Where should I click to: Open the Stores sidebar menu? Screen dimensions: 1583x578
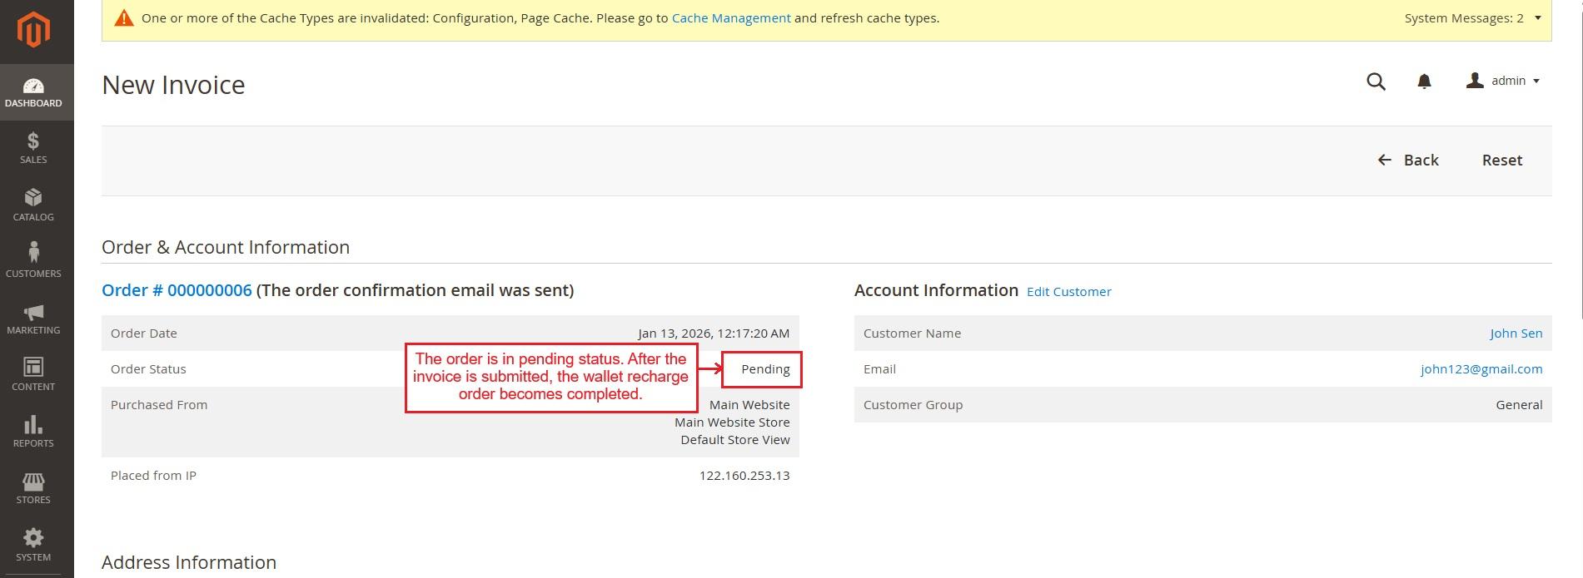33,488
